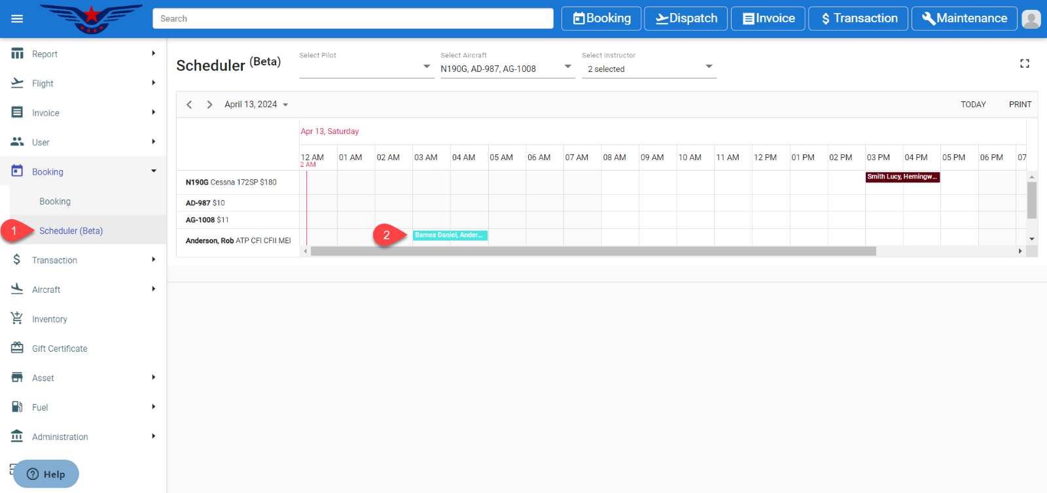
Task: Open the April 13, 2024 date picker
Action: pyautogui.click(x=256, y=105)
